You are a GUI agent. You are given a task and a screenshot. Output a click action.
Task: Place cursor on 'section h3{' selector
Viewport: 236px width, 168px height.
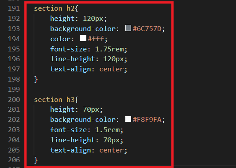click(x=56, y=100)
